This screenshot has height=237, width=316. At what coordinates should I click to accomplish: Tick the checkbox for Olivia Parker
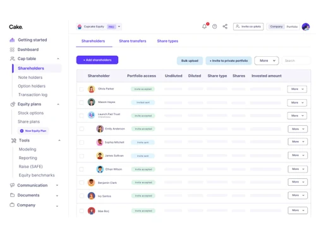pyautogui.click(x=82, y=89)
